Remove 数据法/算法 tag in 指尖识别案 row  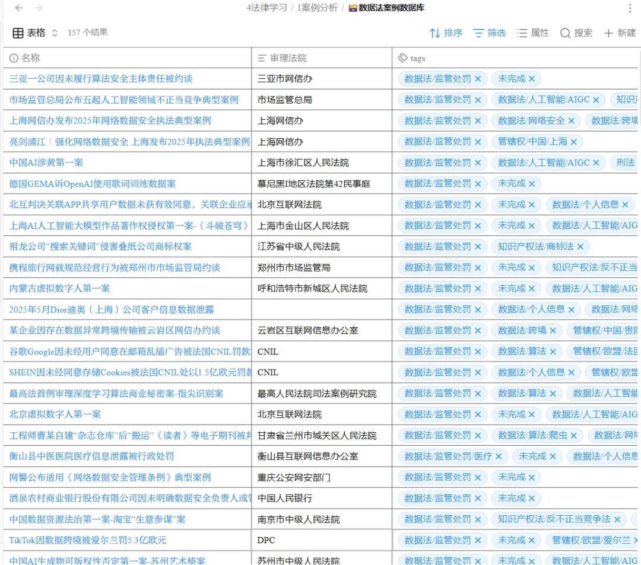point(553,394)
